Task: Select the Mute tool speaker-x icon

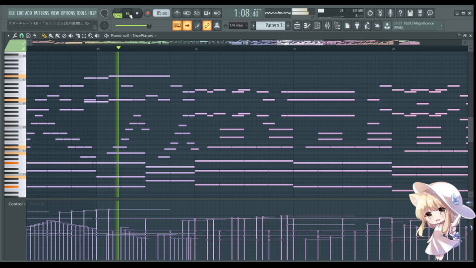Action: pos(71,36)
